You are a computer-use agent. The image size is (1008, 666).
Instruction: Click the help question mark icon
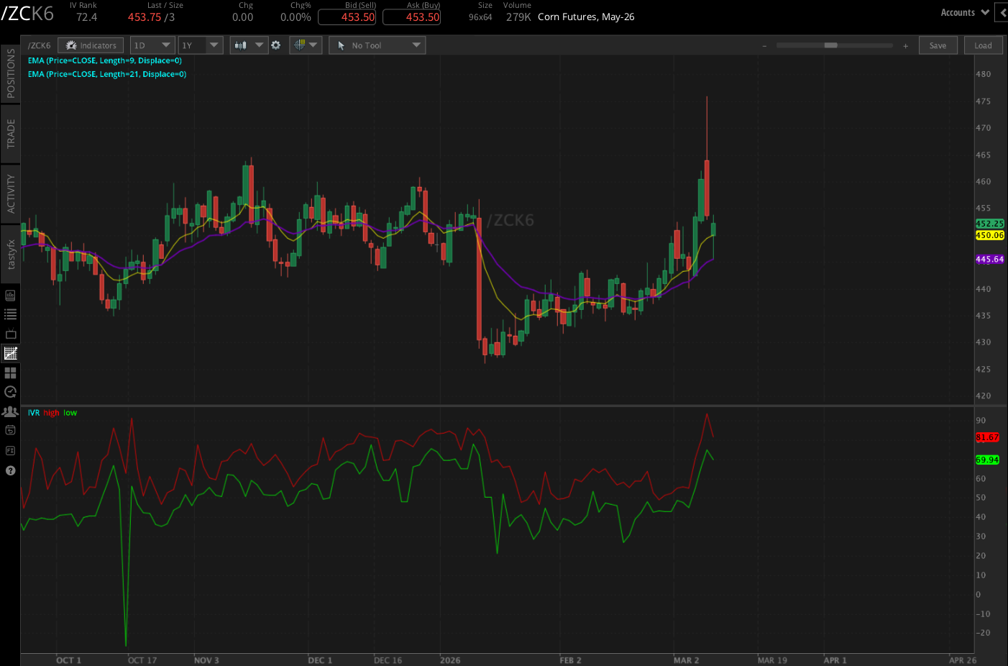pos(10,470)
